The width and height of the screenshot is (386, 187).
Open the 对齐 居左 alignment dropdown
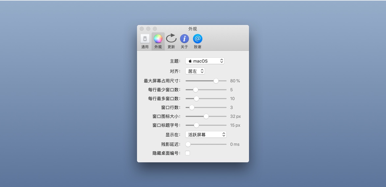(195, 71)
